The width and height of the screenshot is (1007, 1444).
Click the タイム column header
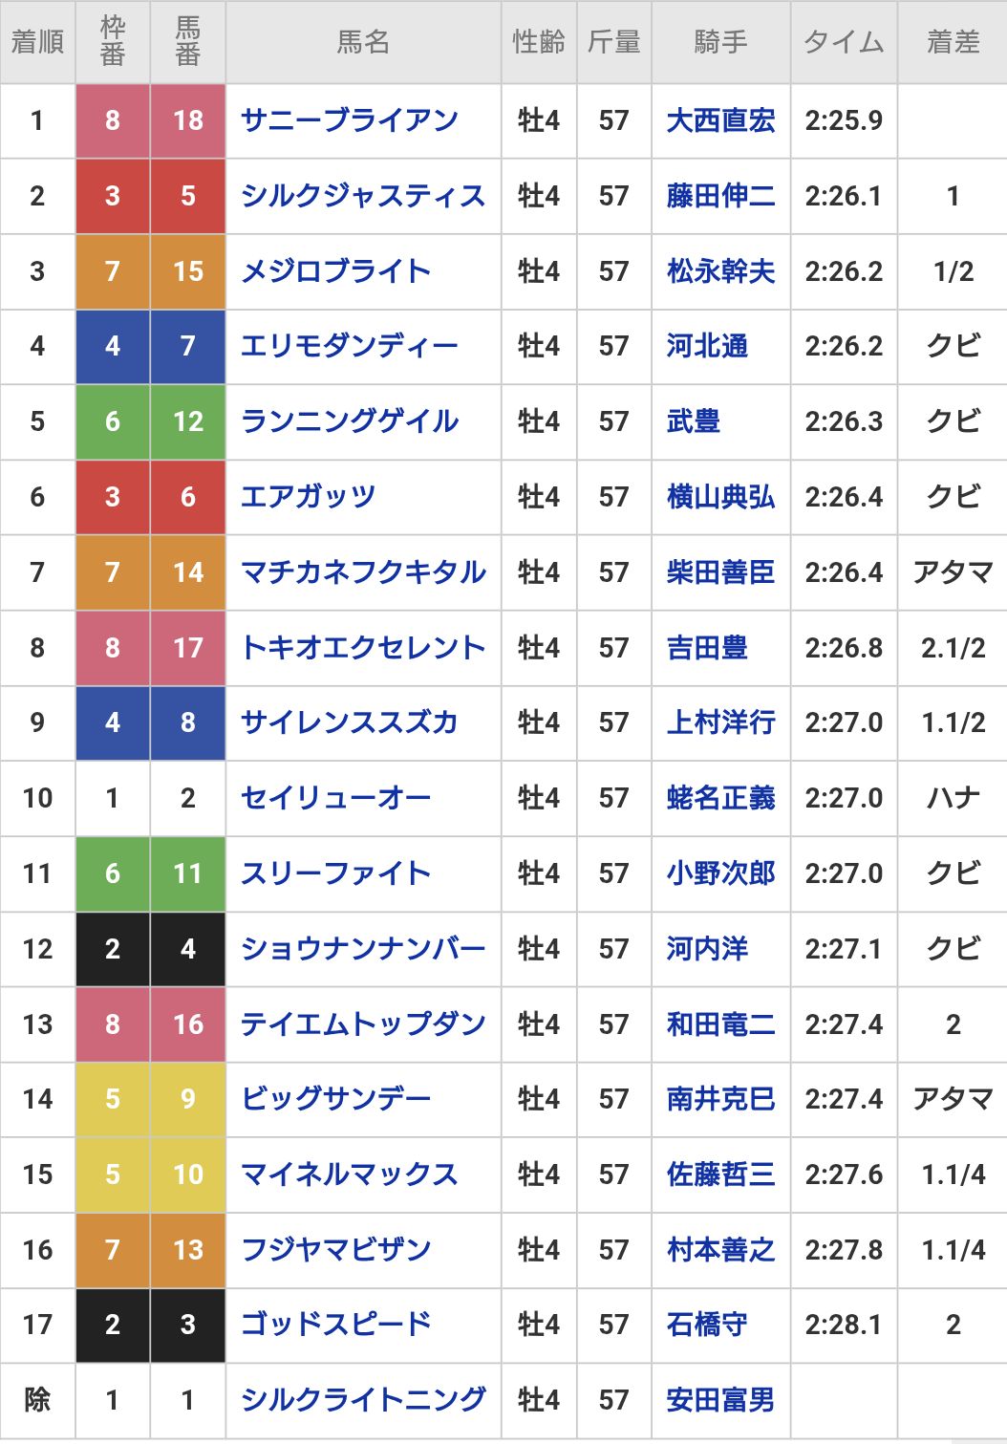tap(844, 42)
